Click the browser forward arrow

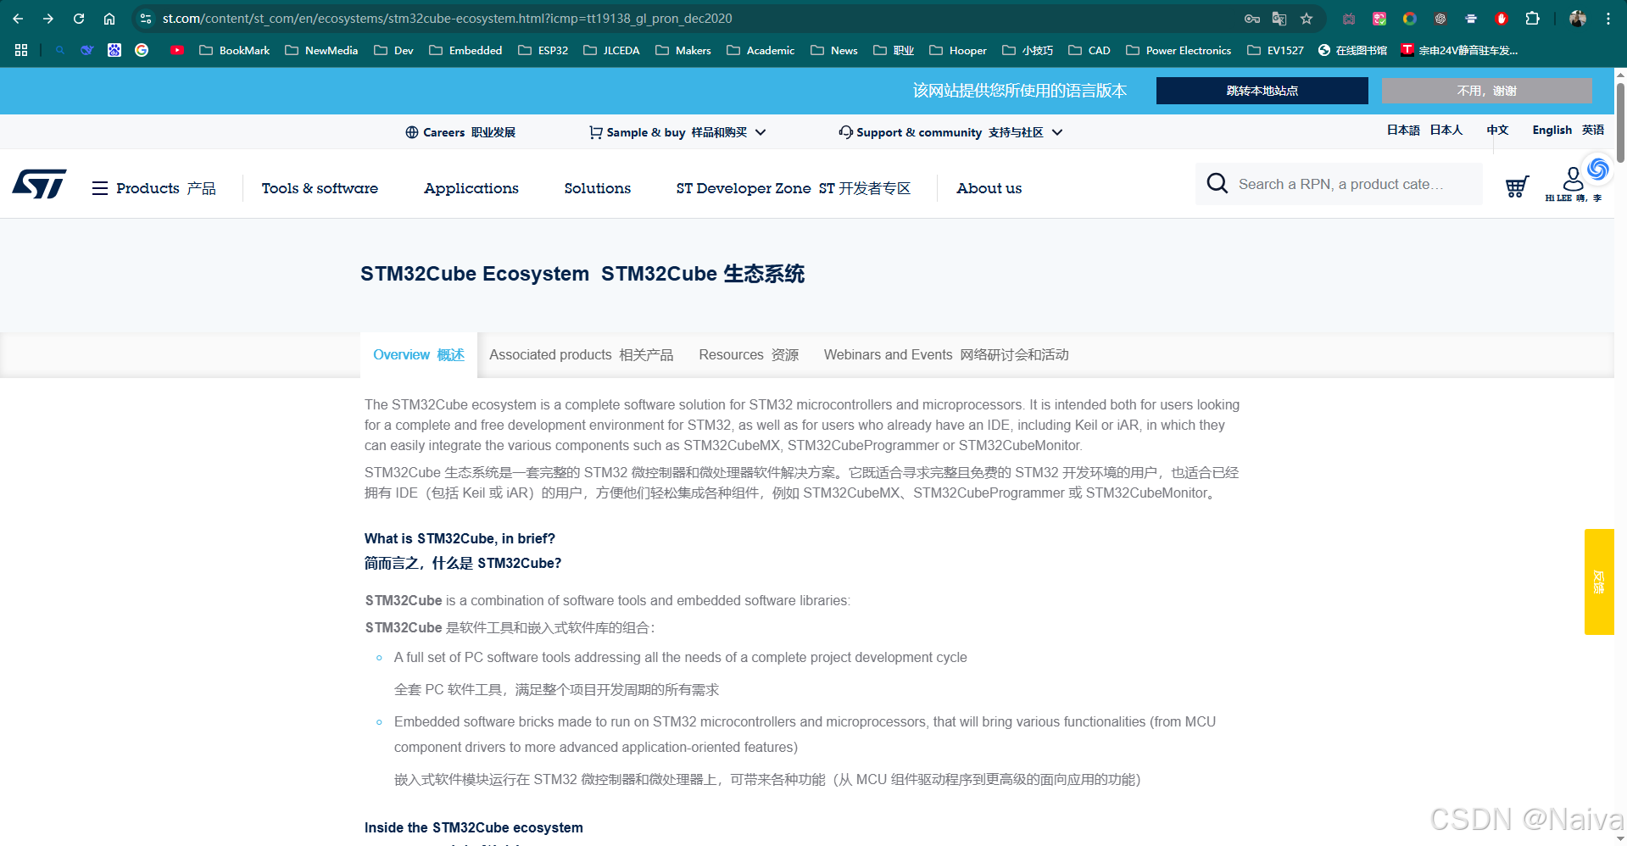click(x=48, y=19)
